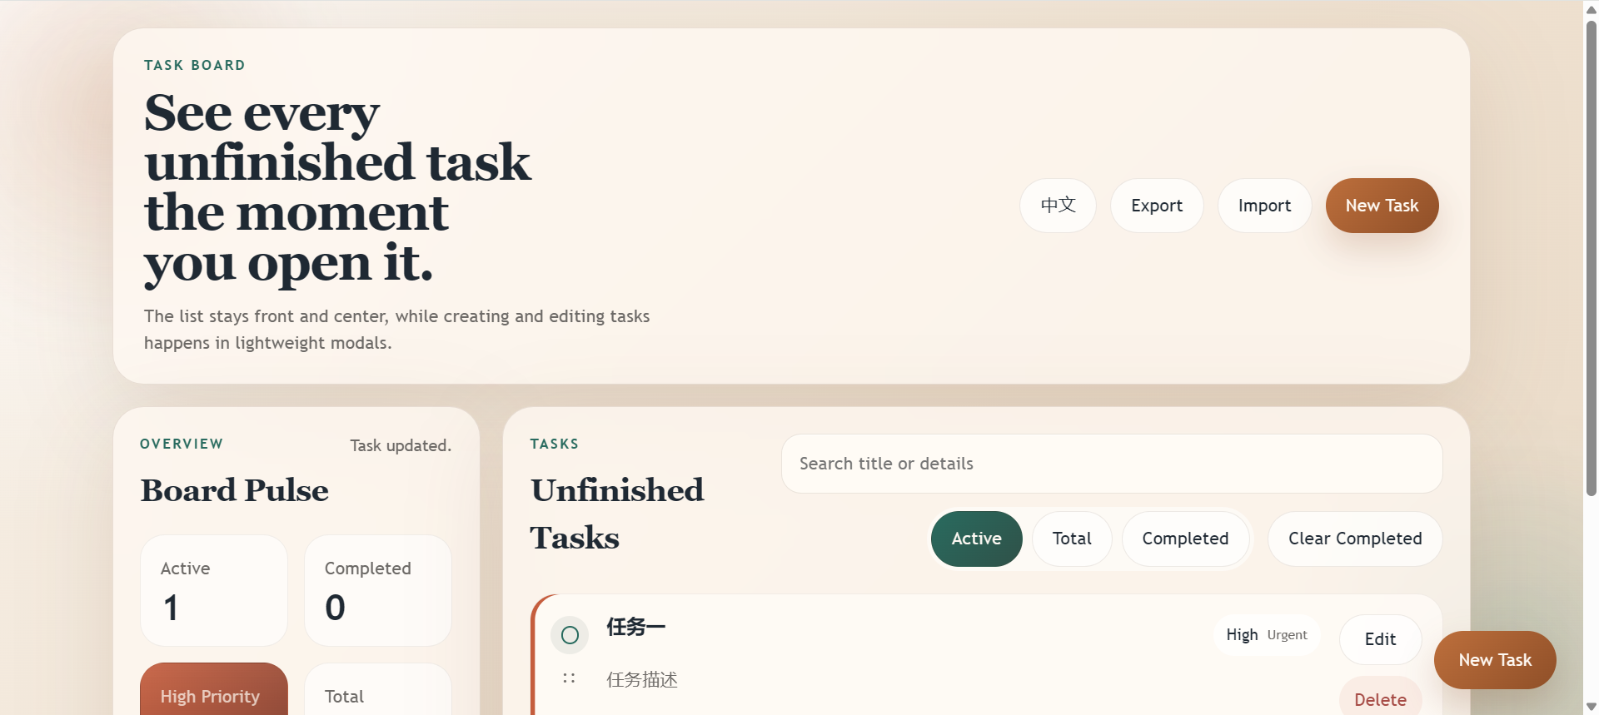
Task: Click the task title 任务一
Action: click(x=635, y=627)
